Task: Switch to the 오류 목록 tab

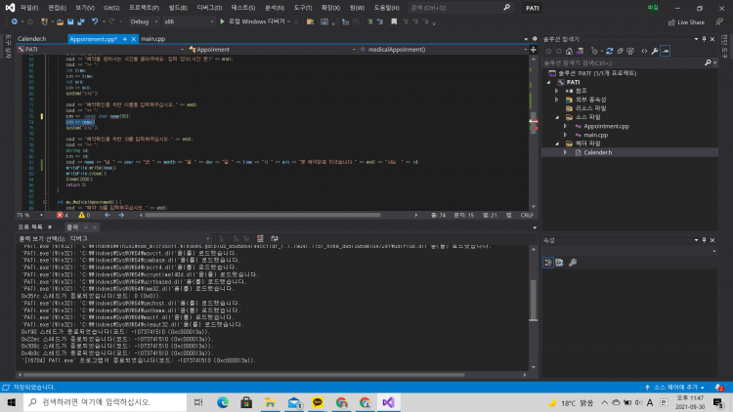Action: [30, 227]
